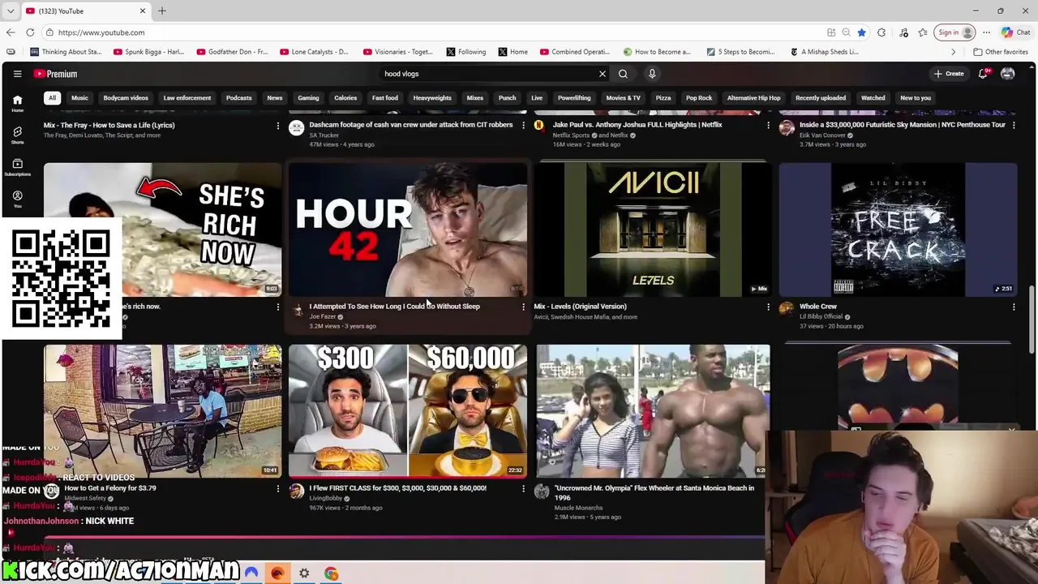Open the Joe Fazer channel link

pos(323,316)
